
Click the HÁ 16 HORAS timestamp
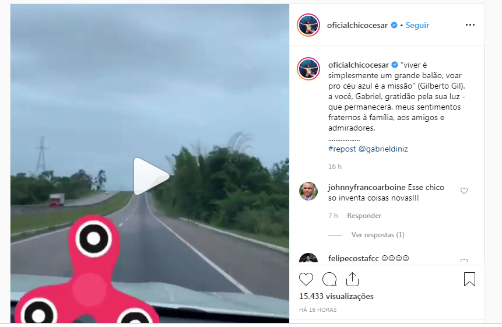coord(318,310)
